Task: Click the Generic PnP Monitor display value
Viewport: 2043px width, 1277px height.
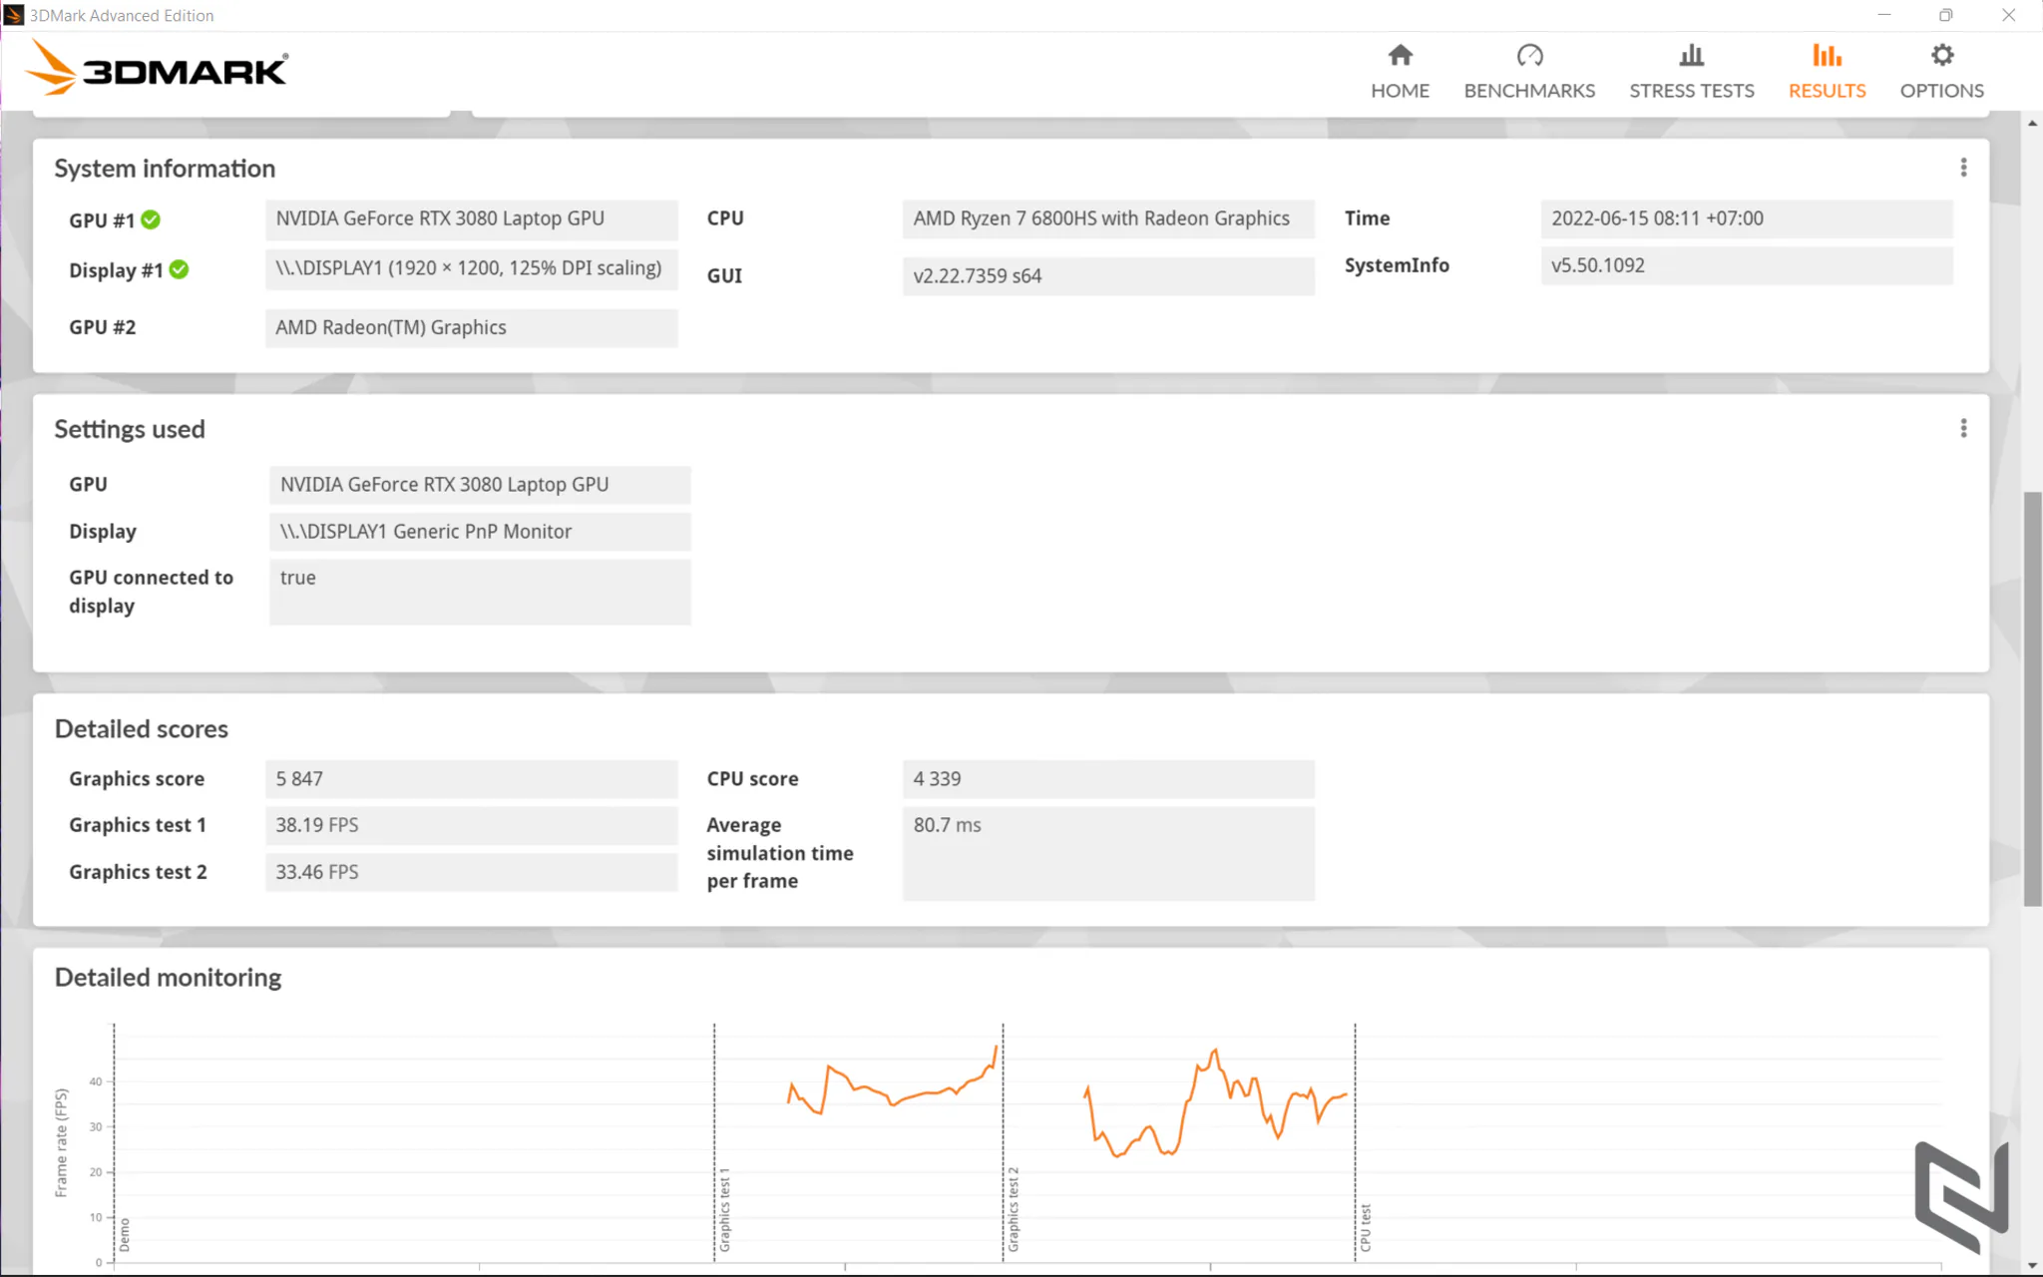Action: [x=480, y=532]
